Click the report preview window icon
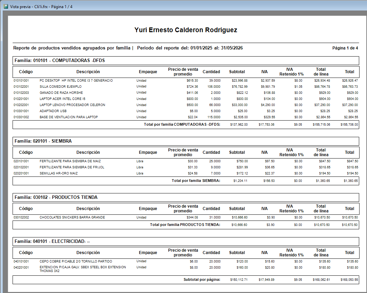 (x=6, y=6)
